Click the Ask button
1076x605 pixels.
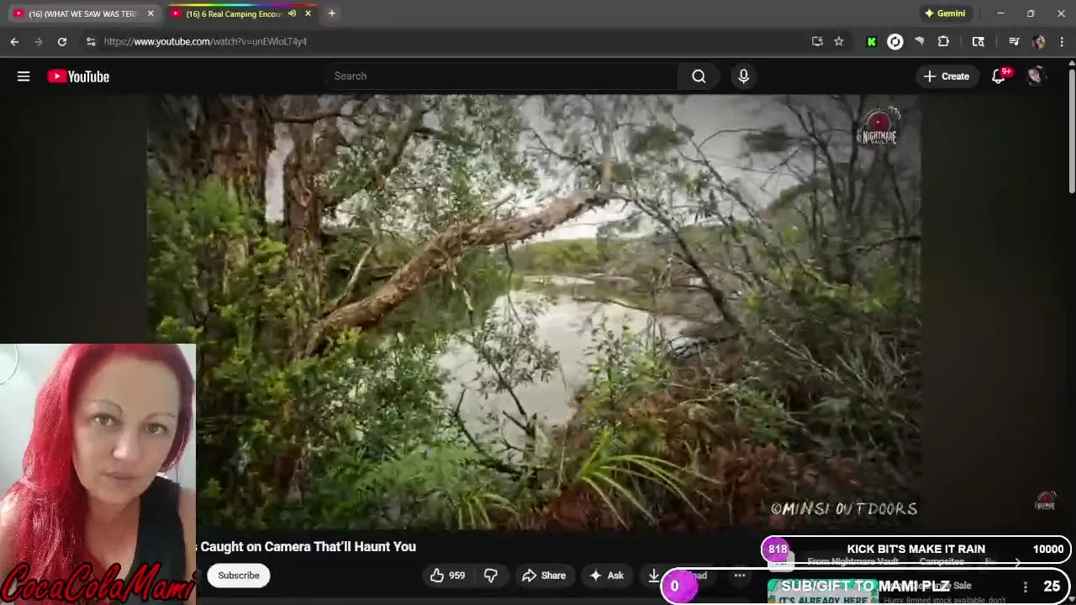(x=606, y=576)
